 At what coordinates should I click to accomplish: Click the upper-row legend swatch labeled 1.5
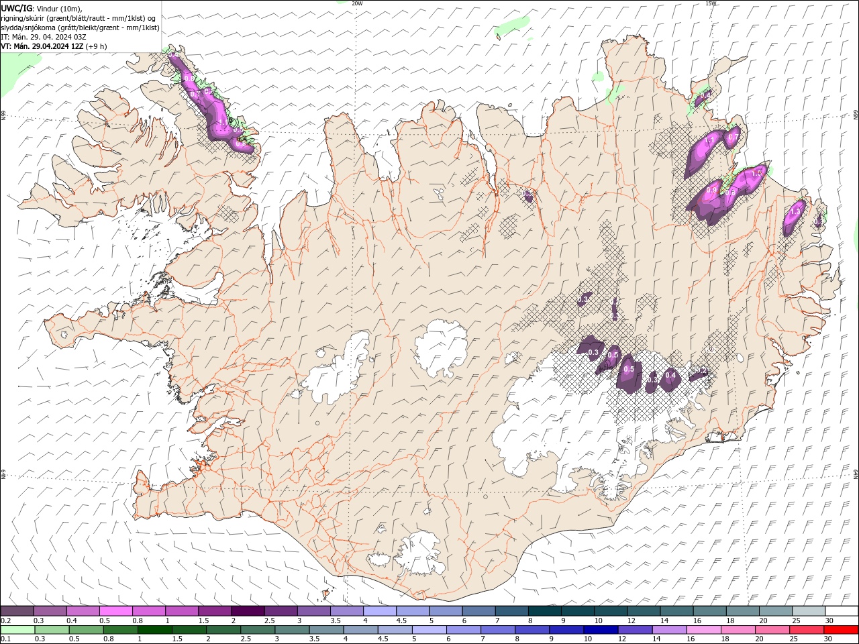click(x=215, y=611)
